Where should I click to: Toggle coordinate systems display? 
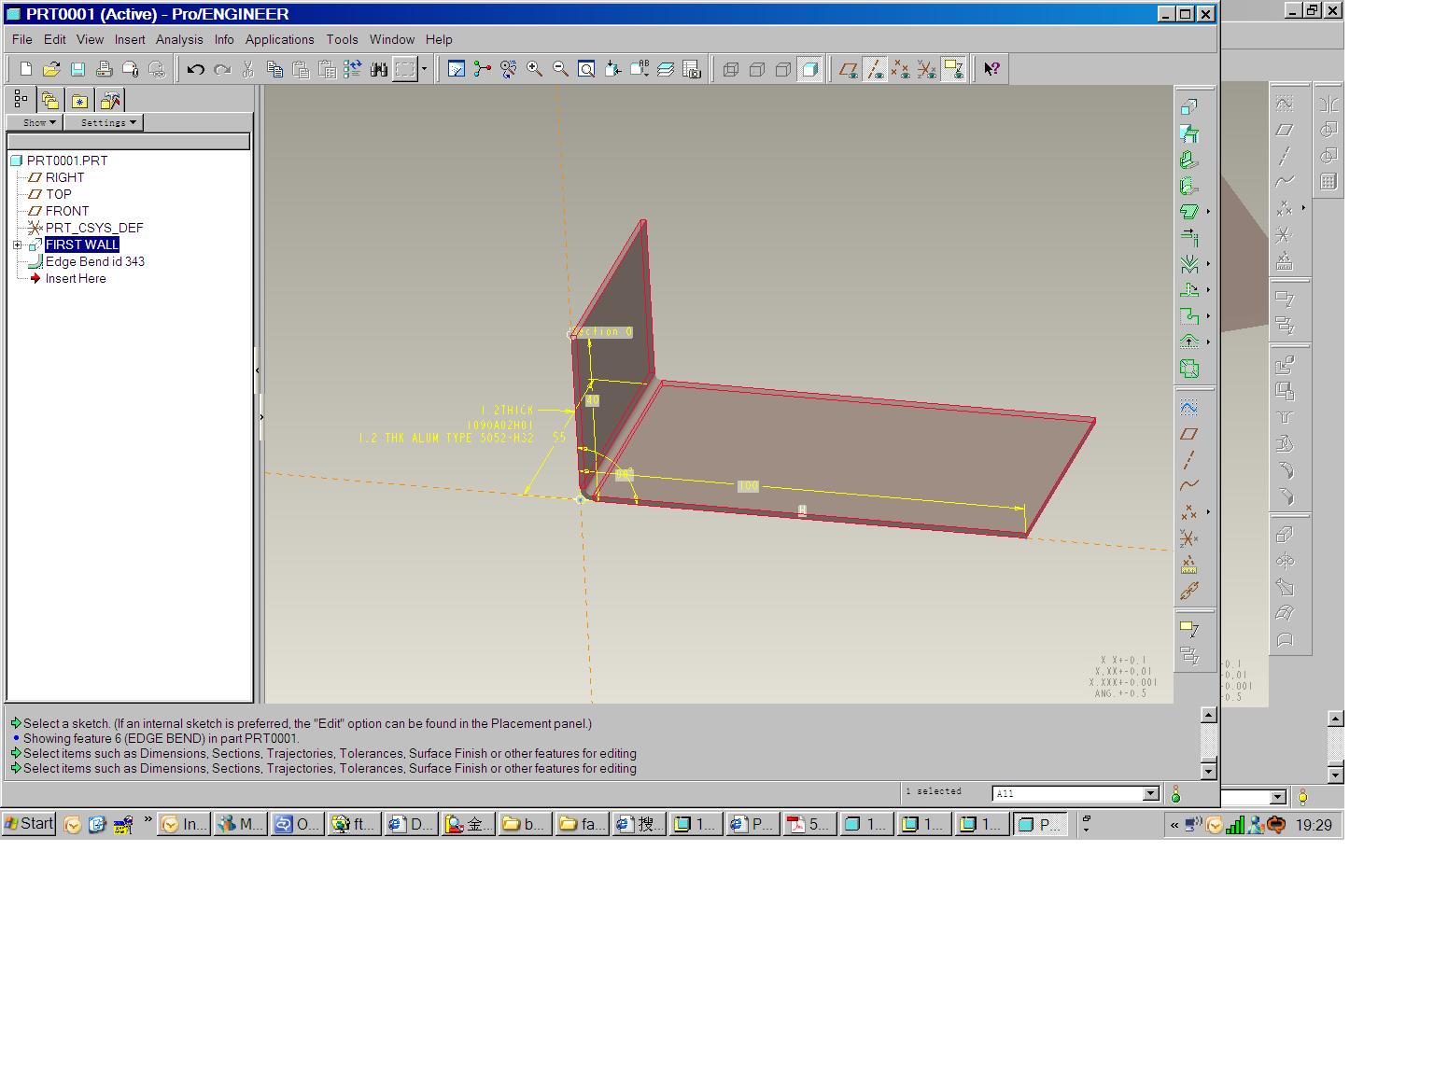[926, 69]
